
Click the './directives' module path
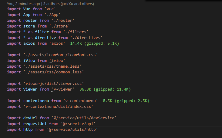click(x=86, y=38)
